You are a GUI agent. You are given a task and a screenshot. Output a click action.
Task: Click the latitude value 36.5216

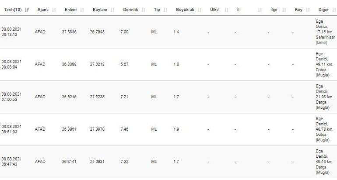[x=69, y=97]
